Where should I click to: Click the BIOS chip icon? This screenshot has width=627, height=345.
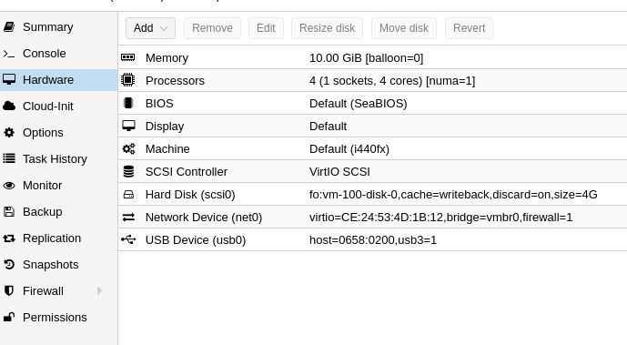[x=128, y=103]
